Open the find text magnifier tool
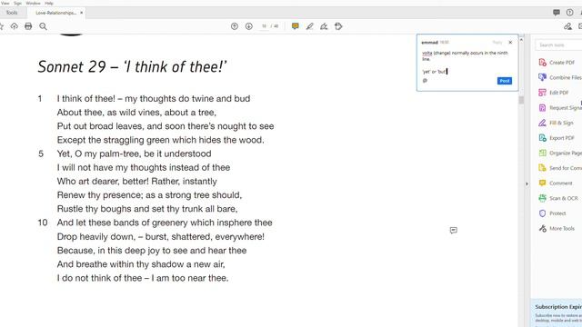The width and height of the screenshot is (582, 327). [43, 26]
